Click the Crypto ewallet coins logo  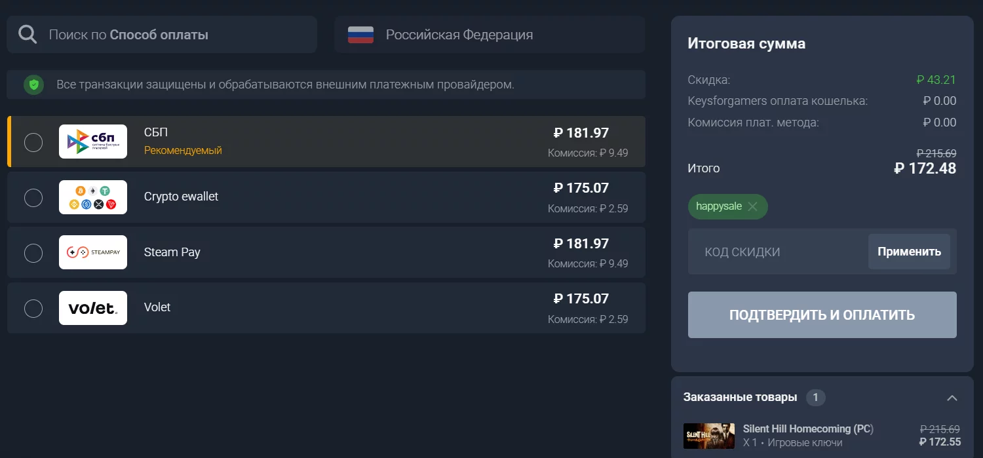[93, 197]
